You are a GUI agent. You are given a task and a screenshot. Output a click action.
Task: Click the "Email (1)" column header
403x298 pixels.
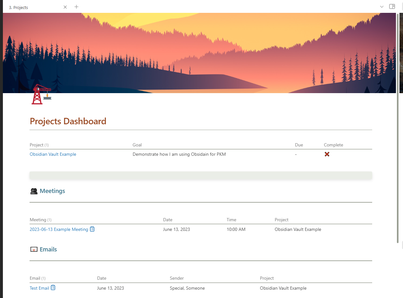click(x=38, y=278)
